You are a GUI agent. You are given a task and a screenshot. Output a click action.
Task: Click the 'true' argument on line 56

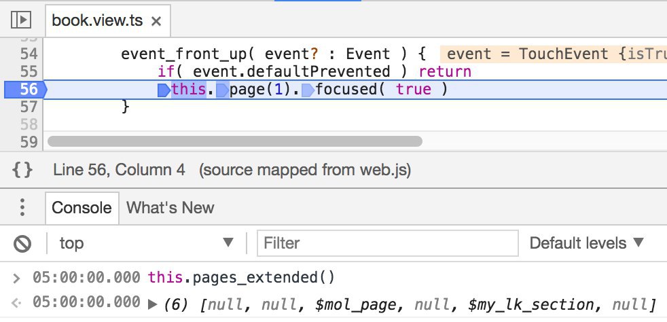click(414, 89)
